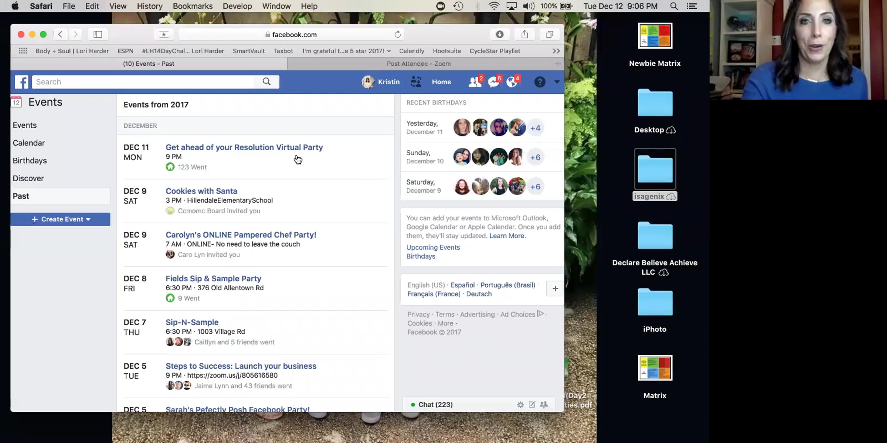Open Find Friends icon beside Home

coord(416,82)
